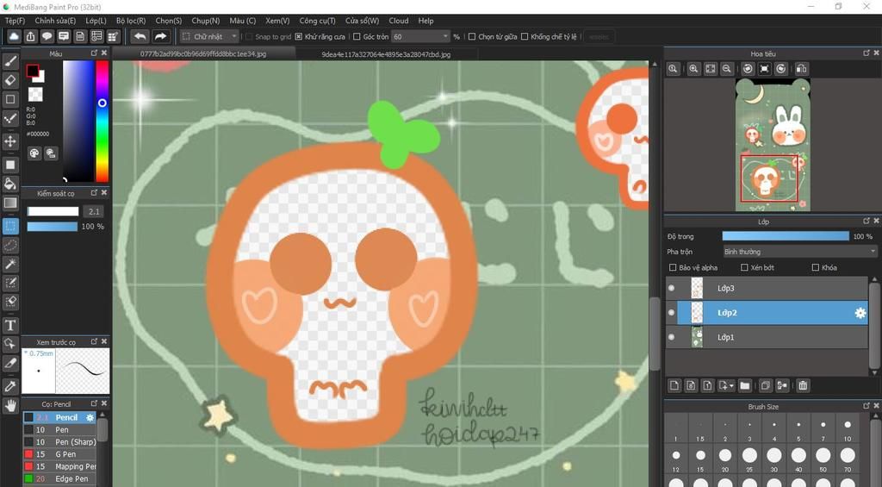Check Xén bớt option
The width and height of the screenshot is (882, 487).
pos(744,267)
